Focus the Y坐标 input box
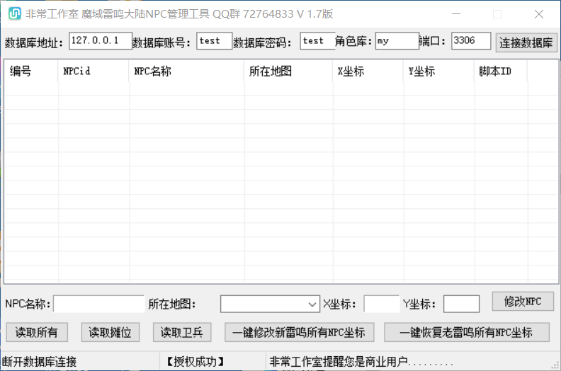The image size is (561, 371). click(461, 304)
